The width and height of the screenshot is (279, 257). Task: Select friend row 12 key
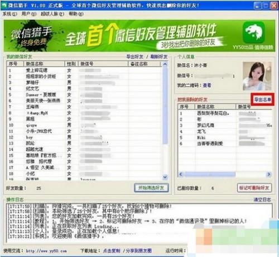pos(84,137)
